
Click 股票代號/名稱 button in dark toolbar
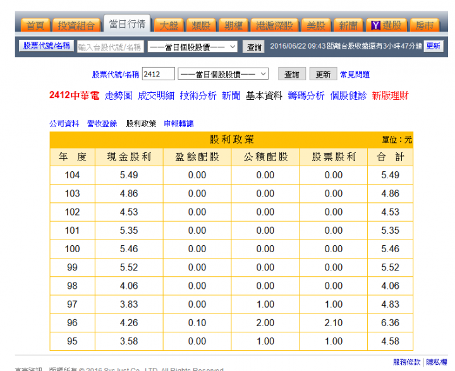tap(46, 46)
